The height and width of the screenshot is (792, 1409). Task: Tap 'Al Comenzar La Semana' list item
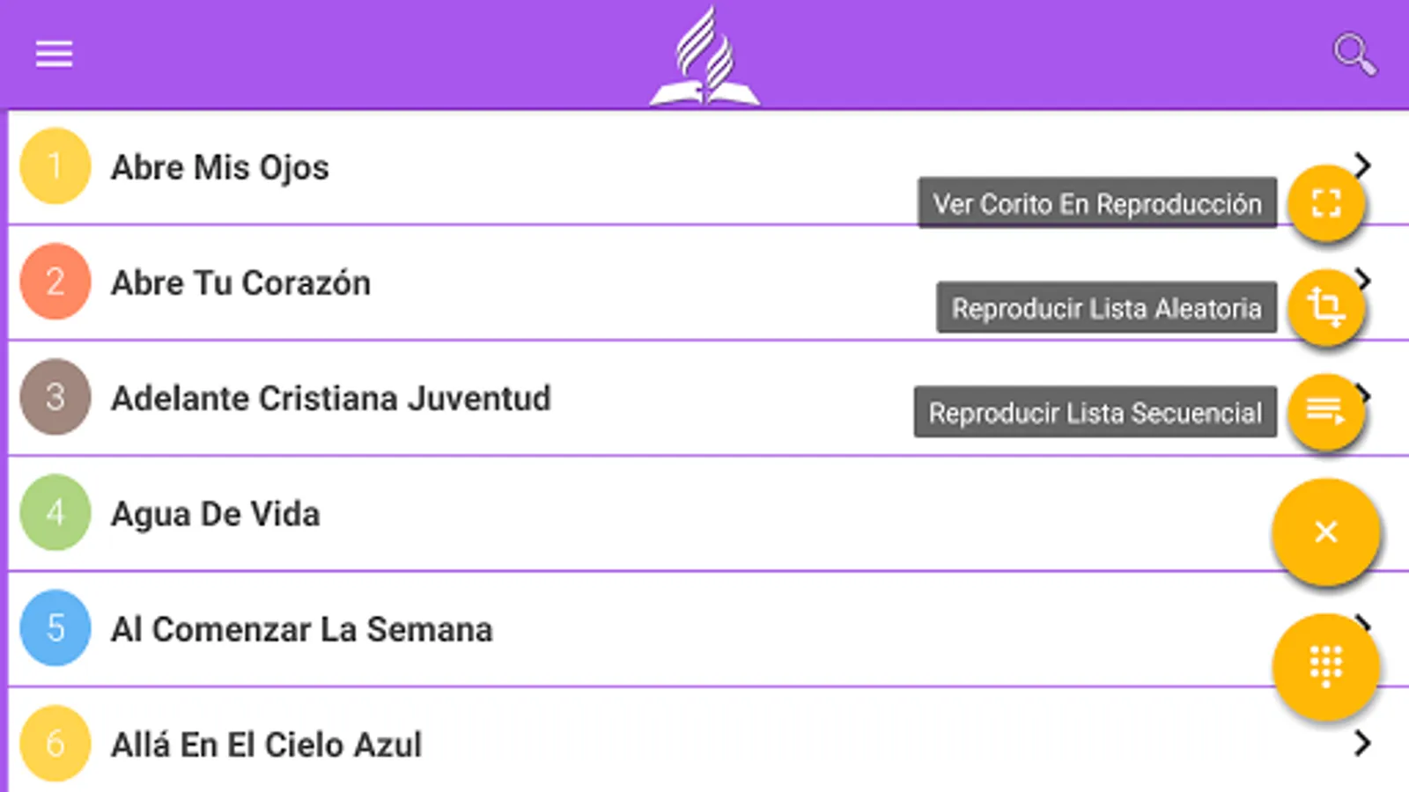301,630
